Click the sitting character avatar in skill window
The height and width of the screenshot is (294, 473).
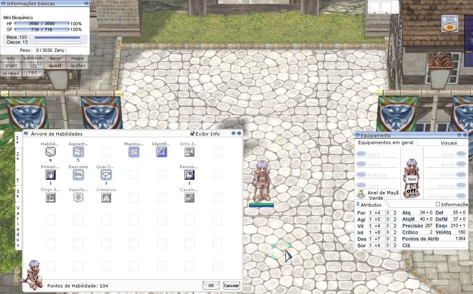32,275
